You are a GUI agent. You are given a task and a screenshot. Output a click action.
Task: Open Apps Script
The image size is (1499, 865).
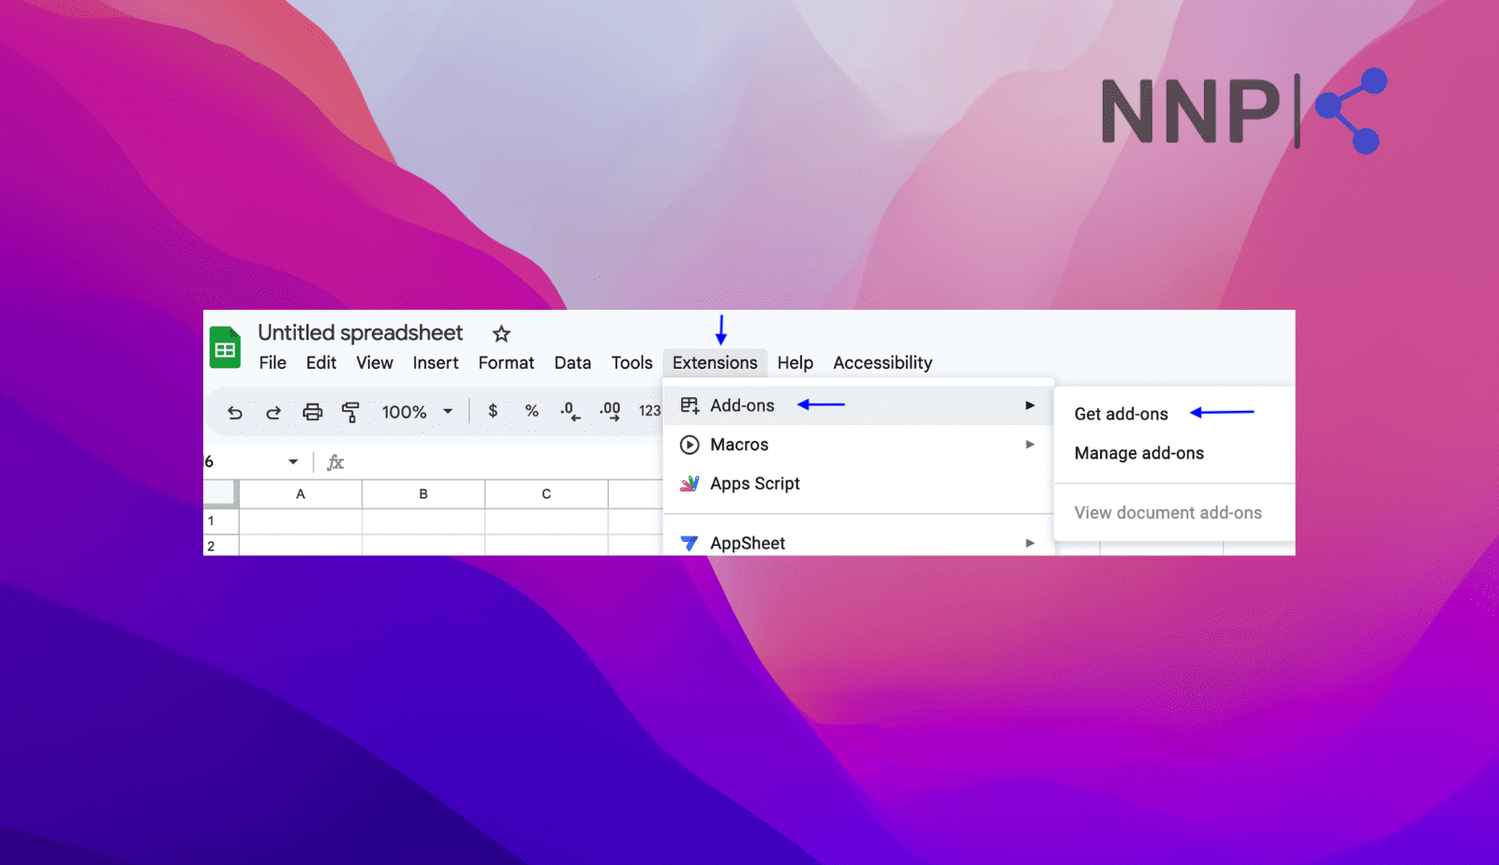click(x=858, y=484)
